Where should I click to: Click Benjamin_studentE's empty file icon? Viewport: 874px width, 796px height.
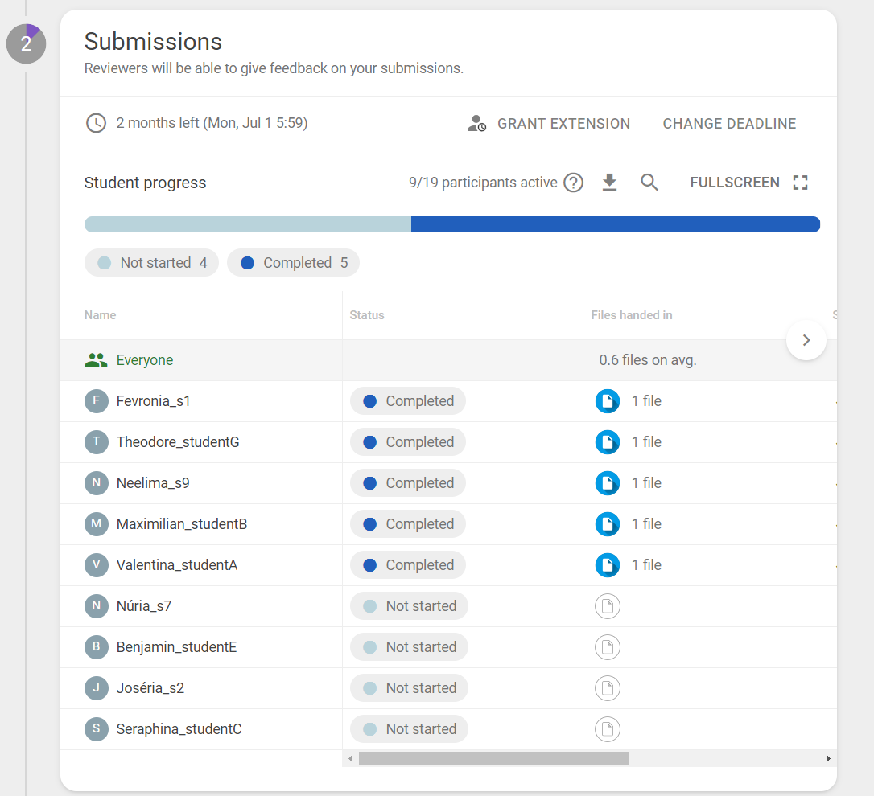[608, 647]
